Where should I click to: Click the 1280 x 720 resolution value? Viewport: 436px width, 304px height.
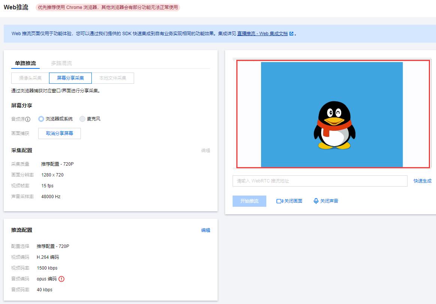point(52,175)
